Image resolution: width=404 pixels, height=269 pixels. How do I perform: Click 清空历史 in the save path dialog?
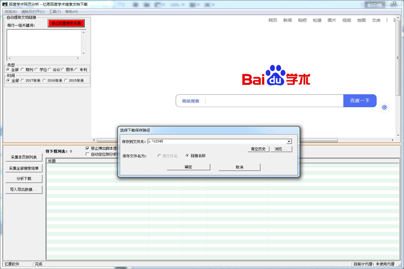[x=258, y=149]
